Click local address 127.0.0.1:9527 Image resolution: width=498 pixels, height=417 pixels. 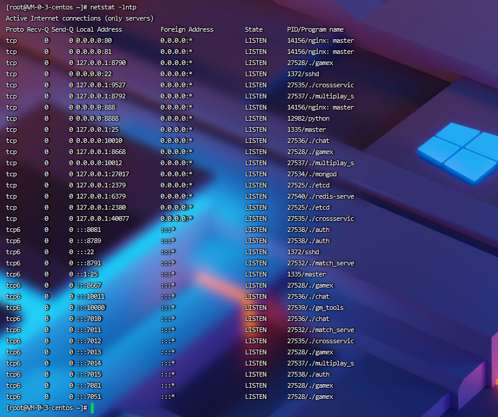pos(101,85)
